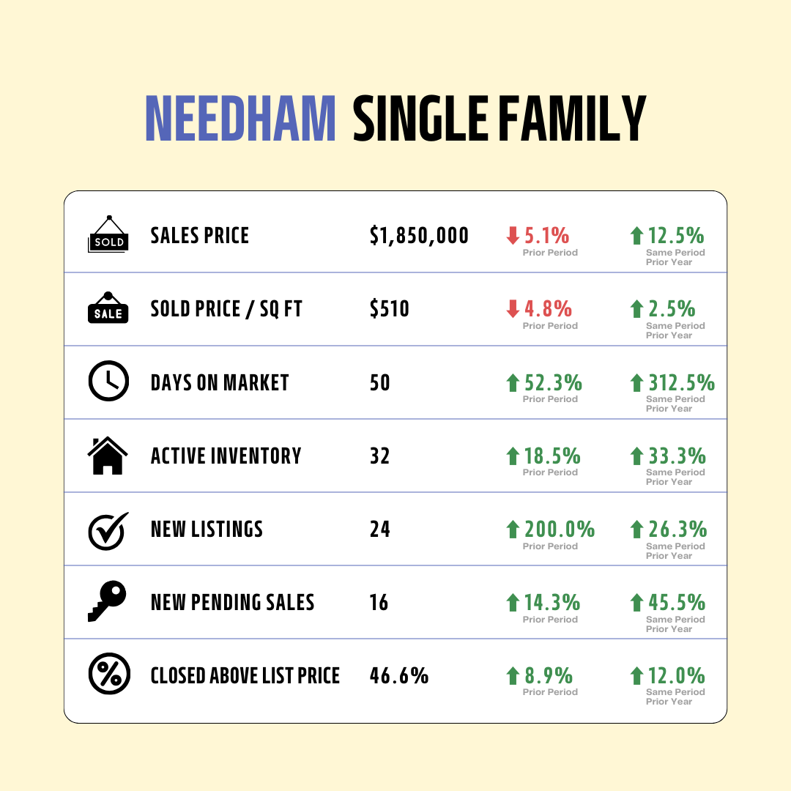This screenshot has width=791, height=791.
Task: Click the key icon for New Pending Sales
Action: pyautogui.click(x=107, y=601)
